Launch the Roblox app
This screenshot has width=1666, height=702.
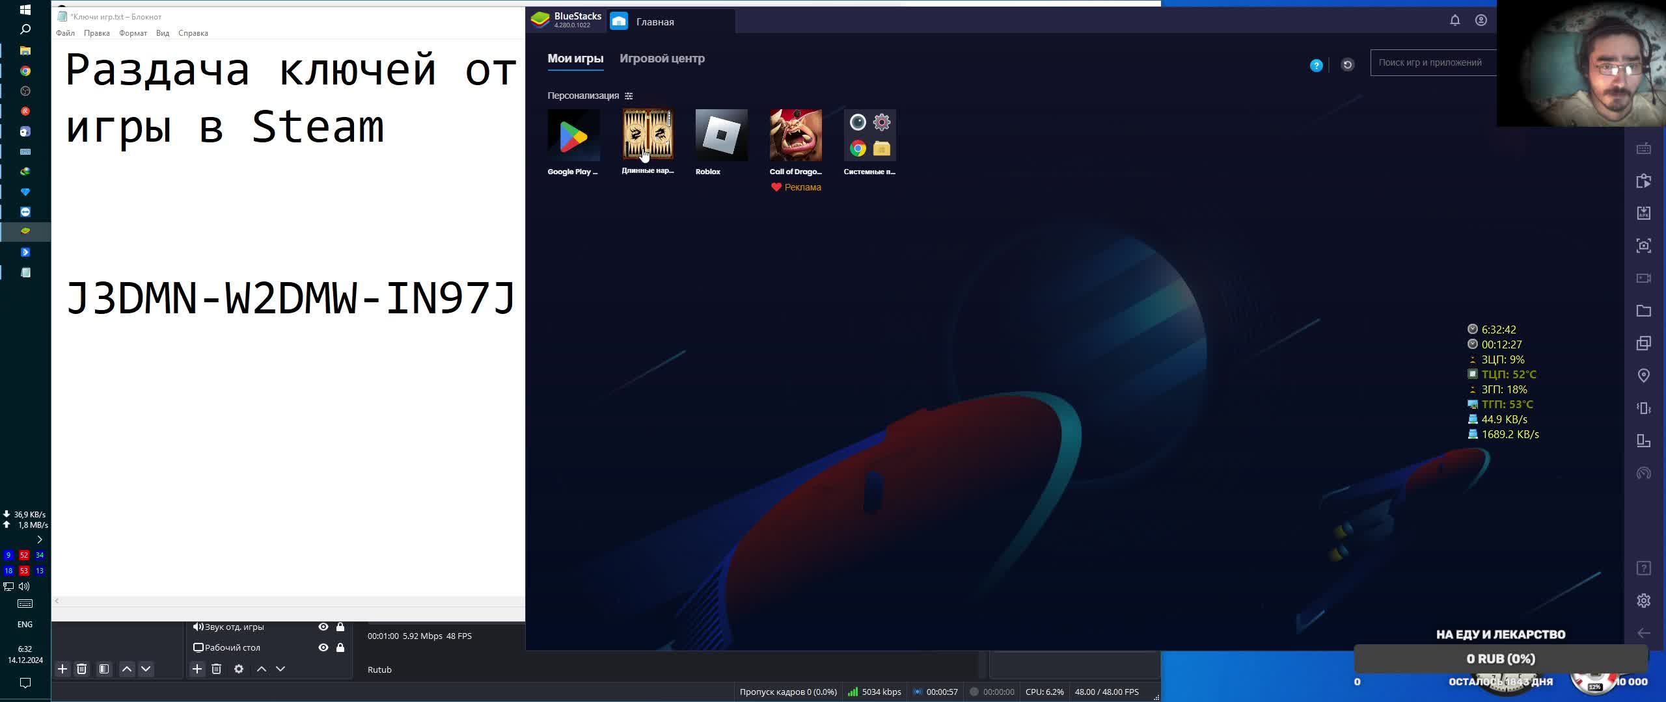[721, 135]
